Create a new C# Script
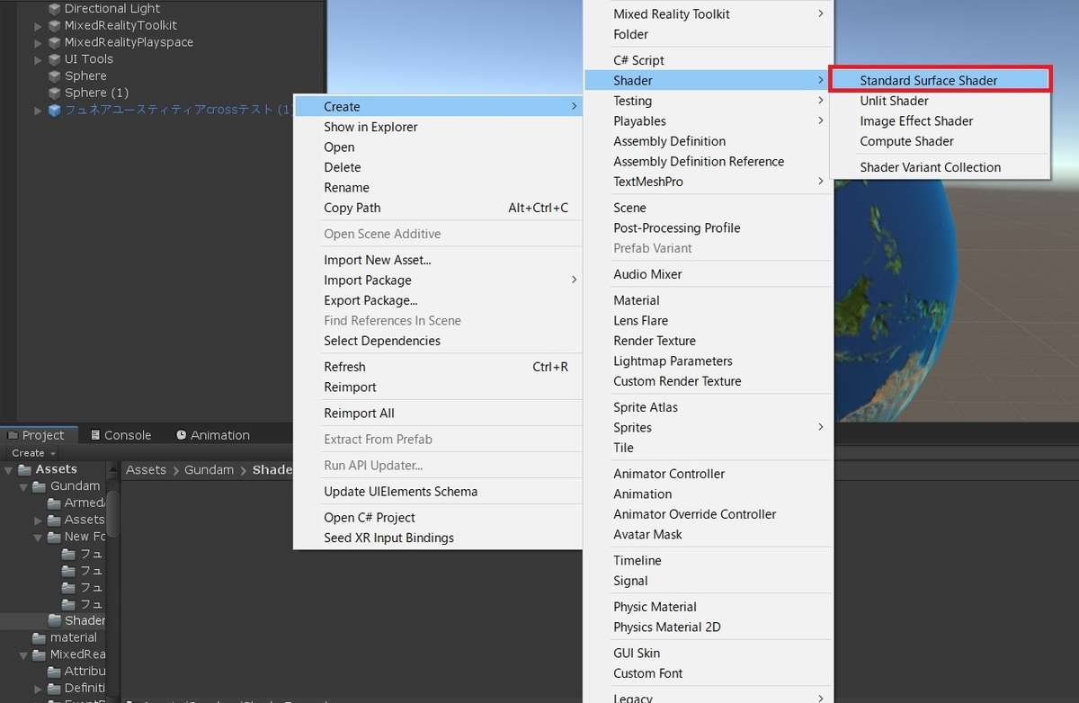1079x703 pixels. pos(709,60)
